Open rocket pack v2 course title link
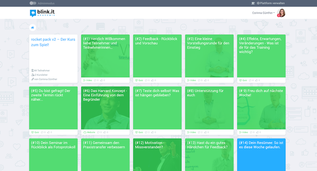 tap(53, 42)
